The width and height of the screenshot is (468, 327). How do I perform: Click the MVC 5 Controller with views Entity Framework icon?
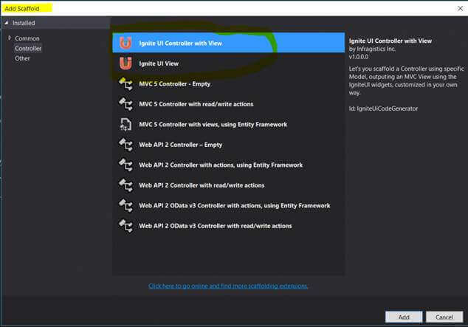tap(125, 125)
